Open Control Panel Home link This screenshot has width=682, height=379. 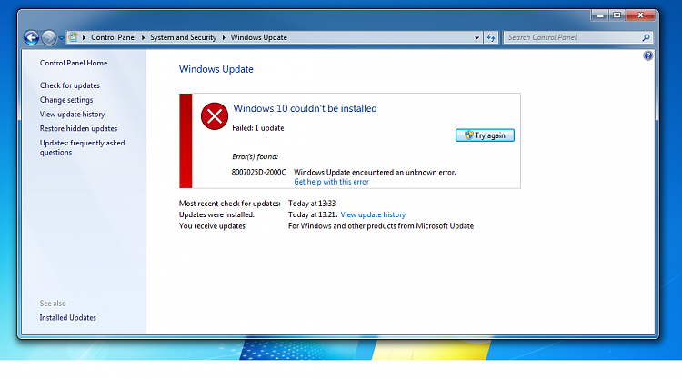(74, 63)
